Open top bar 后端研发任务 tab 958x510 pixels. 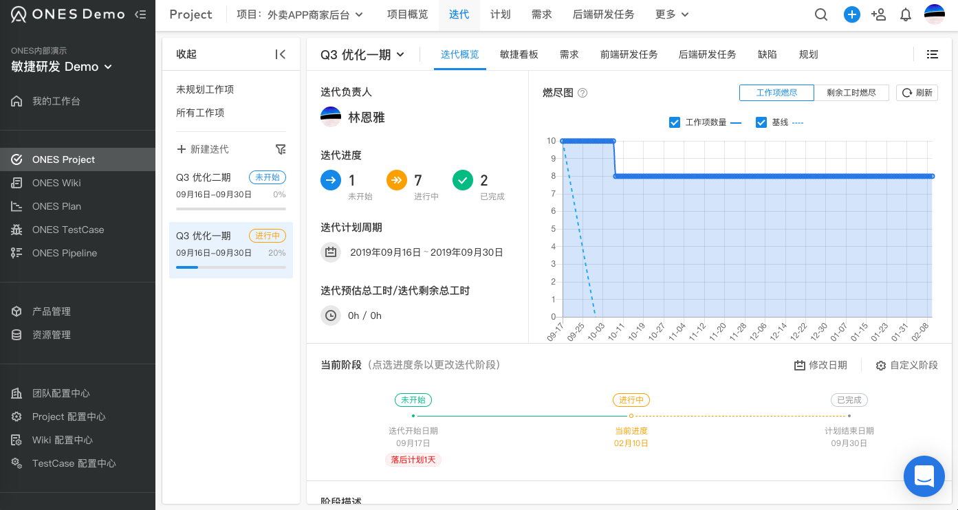[604, 14]
